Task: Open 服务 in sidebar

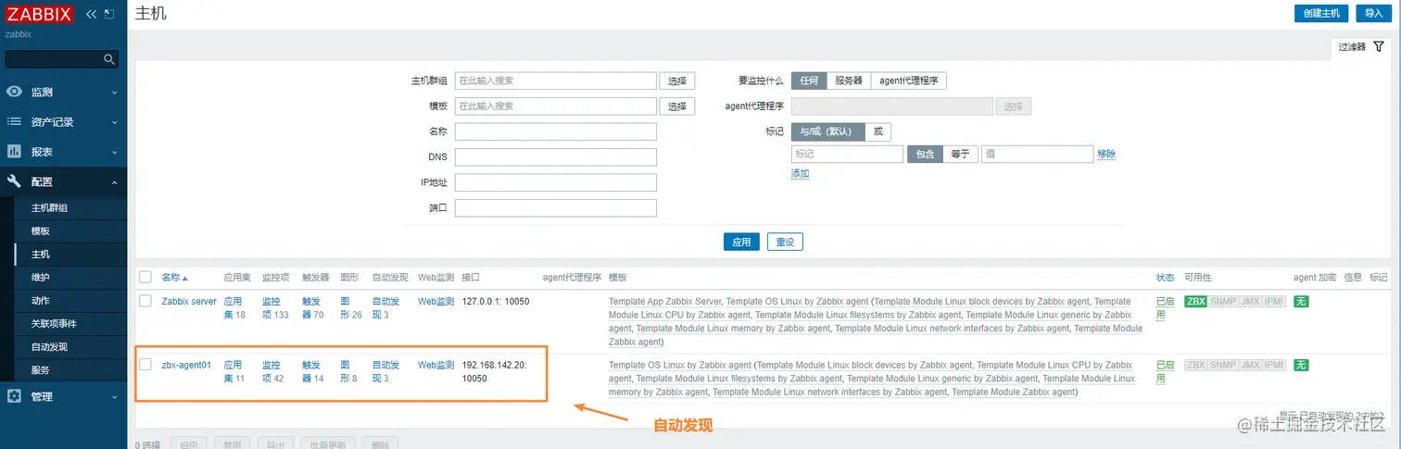Action: (40, 369)
